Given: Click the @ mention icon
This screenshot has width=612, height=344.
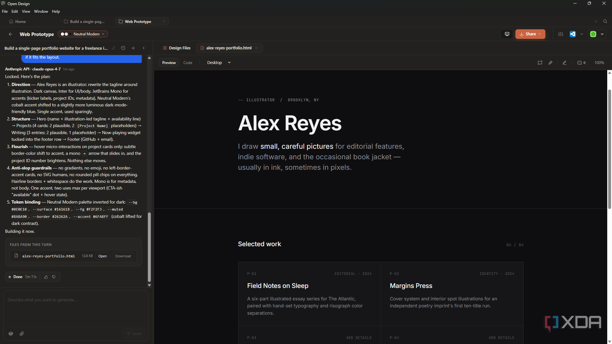Looking at the screenshot, I should 11,333.
